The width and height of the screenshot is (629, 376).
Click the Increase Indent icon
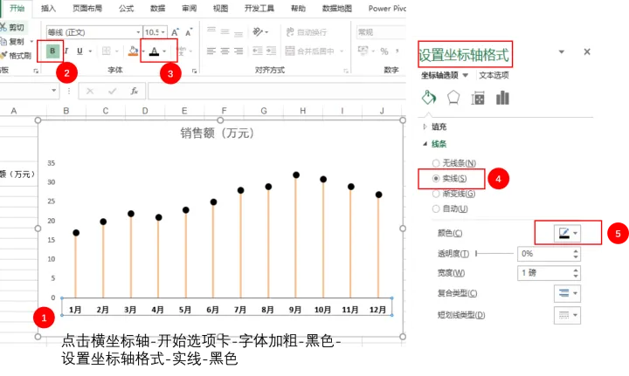click(271, 51)
